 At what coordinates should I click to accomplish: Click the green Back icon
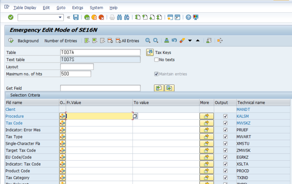(87, 17)
